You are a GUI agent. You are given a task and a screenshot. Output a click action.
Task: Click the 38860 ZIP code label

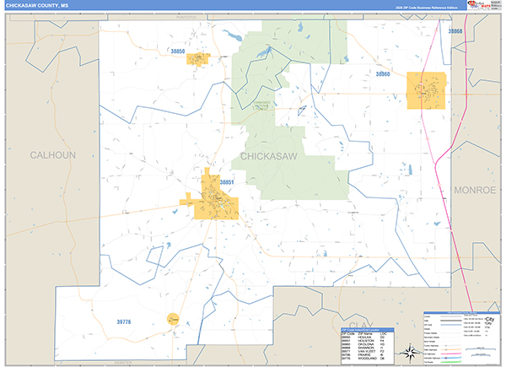pyautogui.click(x=383, y=74)
